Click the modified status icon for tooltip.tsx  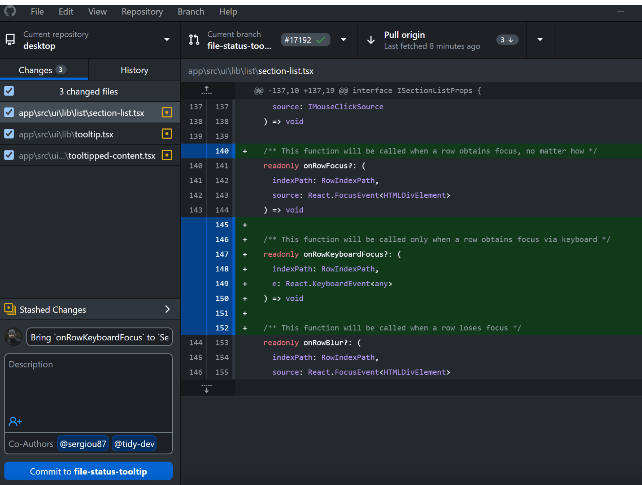[x=167, y=134]
